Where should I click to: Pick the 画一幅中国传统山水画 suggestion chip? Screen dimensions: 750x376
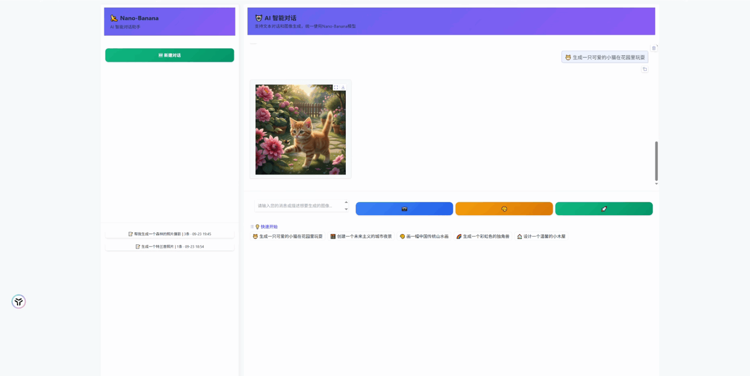pyautogui.click(x=424, y=236)
